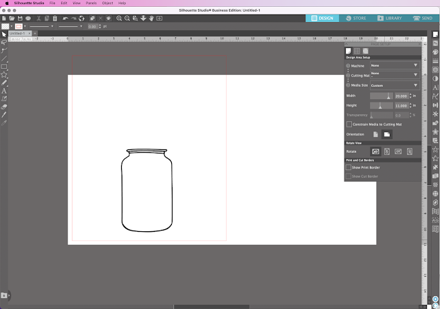Select landscape orientation icon

click(387, 134)
